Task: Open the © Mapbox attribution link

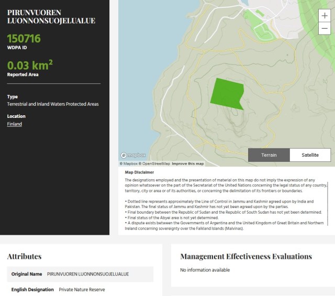Action: pos(128,163)
